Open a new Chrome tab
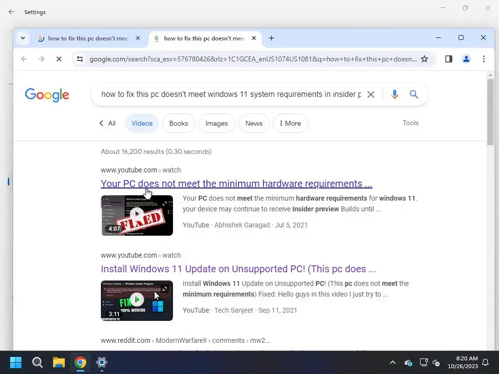This screenshot has height=374, width=499. (271, 38)
